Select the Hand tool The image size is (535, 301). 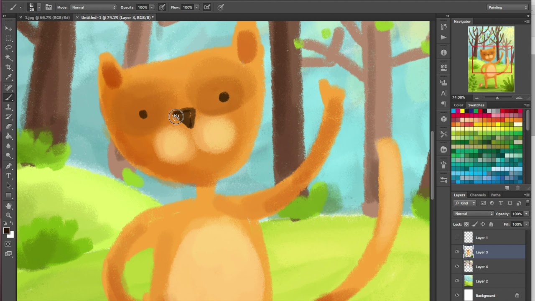click(8, 206)
